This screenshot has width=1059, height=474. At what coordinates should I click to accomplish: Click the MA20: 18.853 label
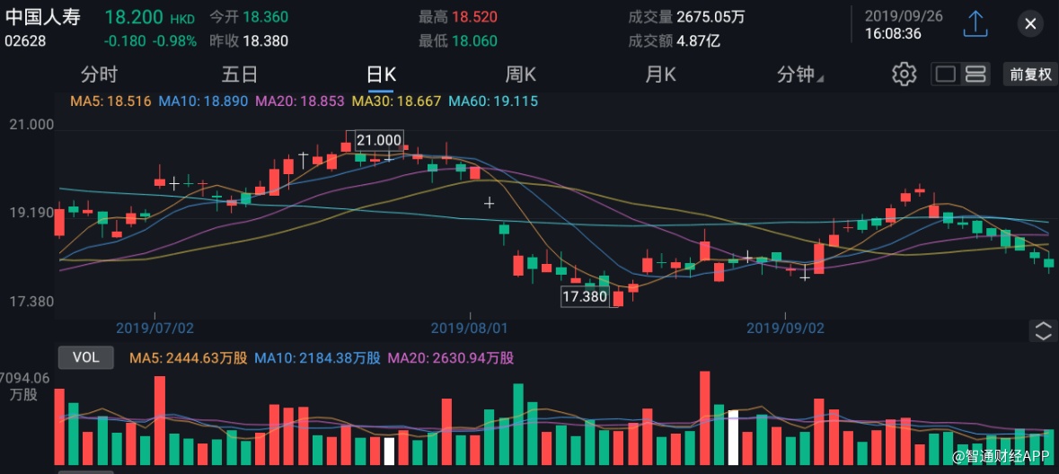pyautogui.click(x=301, y=102)
